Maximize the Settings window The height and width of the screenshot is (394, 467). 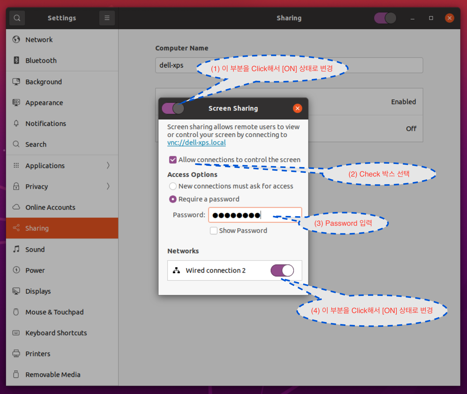pos(431,18)
